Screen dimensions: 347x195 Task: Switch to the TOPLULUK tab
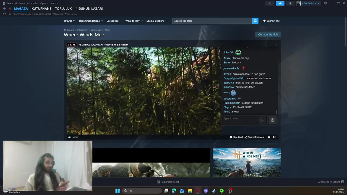coord(63,9)
